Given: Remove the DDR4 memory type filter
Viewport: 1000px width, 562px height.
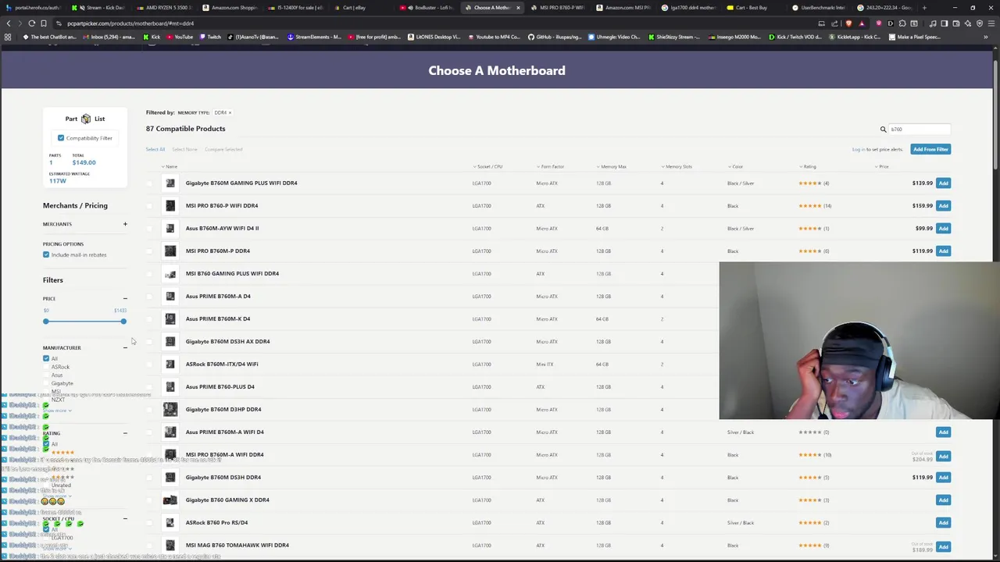Looking at the screenshot, I should click(230, 112).
